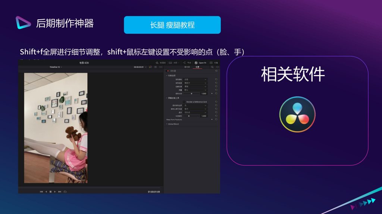Reset the 默认 quality dropdown row
The width and height of the screenshot is (382, 214).
216,90
